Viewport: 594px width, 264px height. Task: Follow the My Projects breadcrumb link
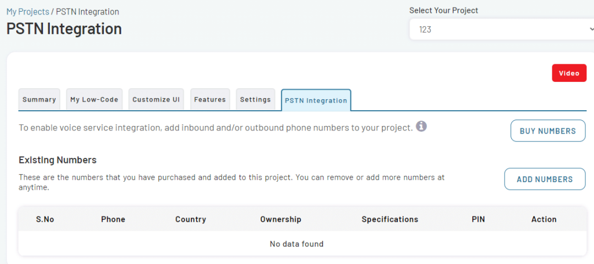point(28,12)
